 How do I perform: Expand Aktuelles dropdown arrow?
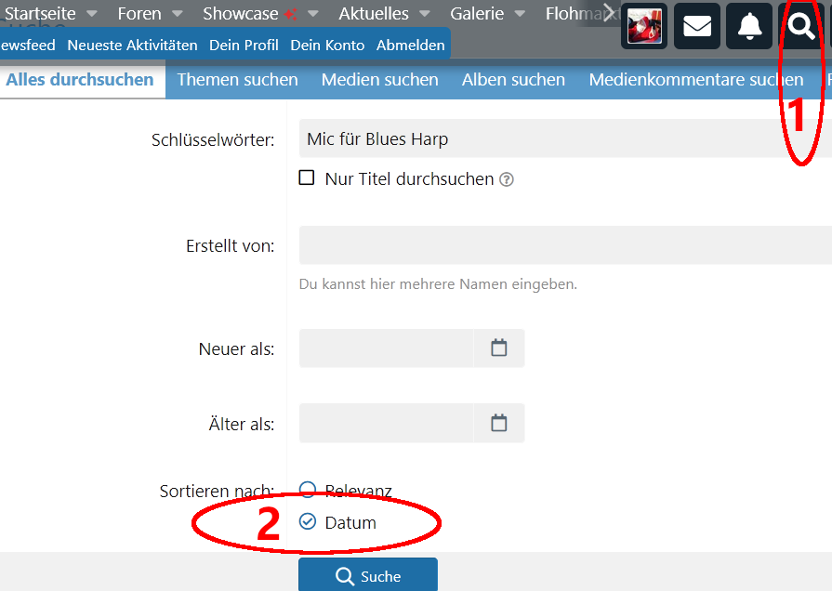click(425, 14)
